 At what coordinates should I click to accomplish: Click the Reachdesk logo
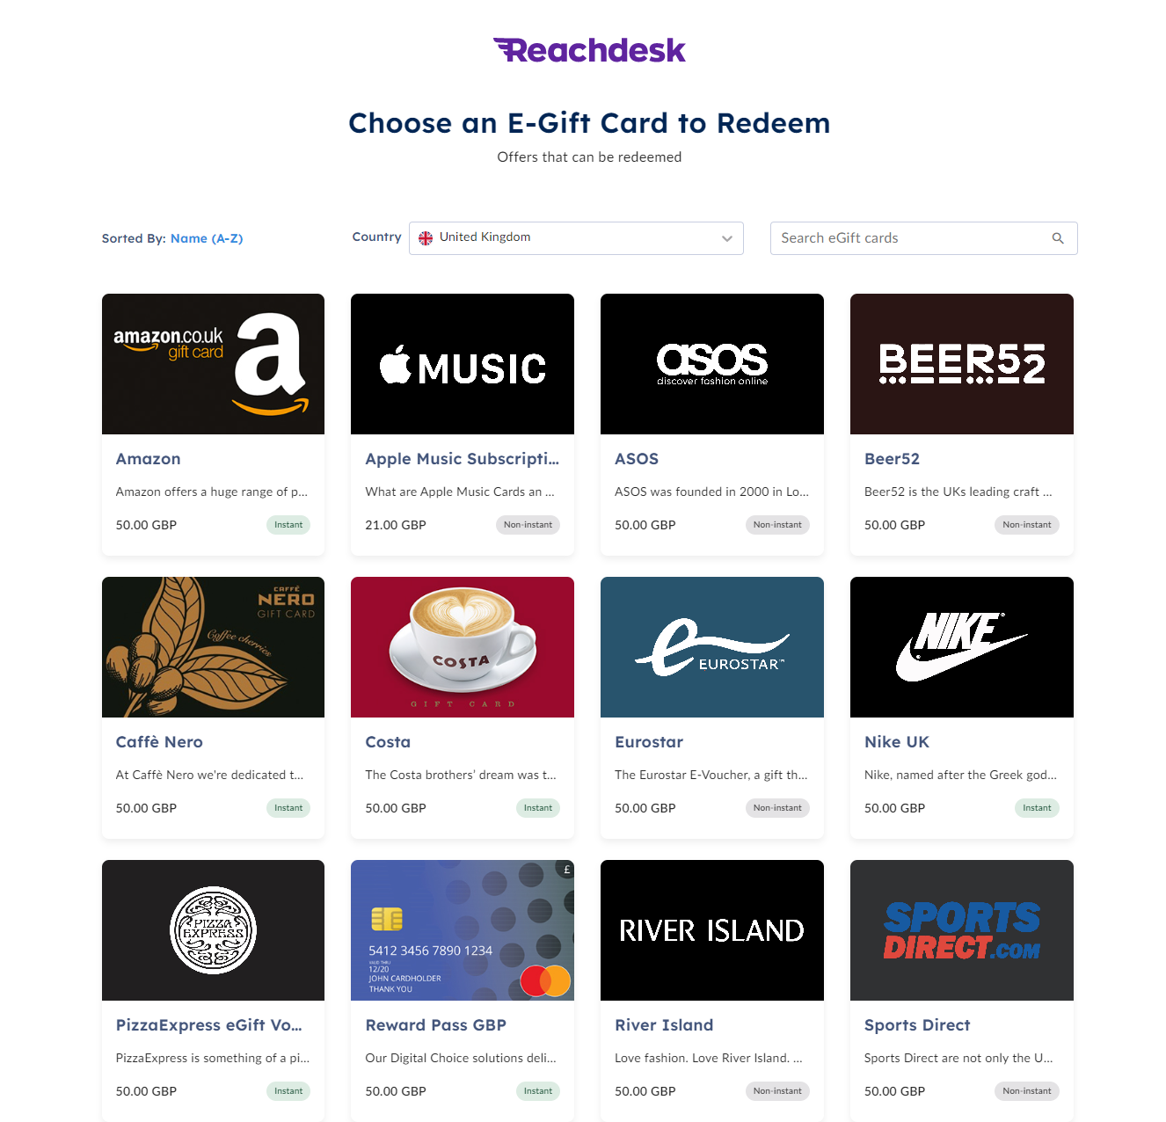point(589,50)
